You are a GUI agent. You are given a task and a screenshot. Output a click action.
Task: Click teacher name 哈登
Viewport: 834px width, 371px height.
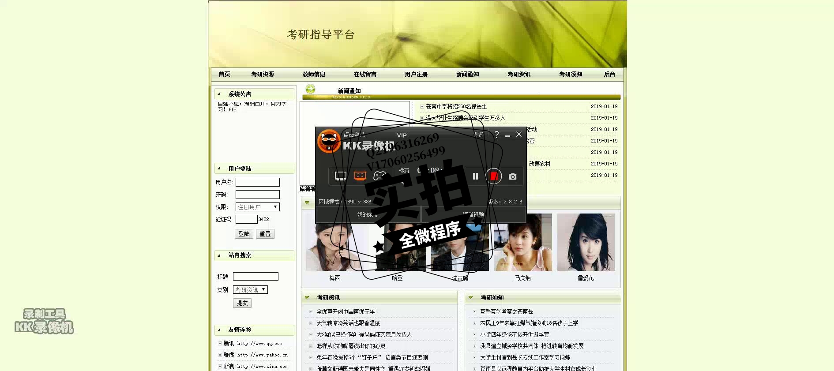pos(397,278)
